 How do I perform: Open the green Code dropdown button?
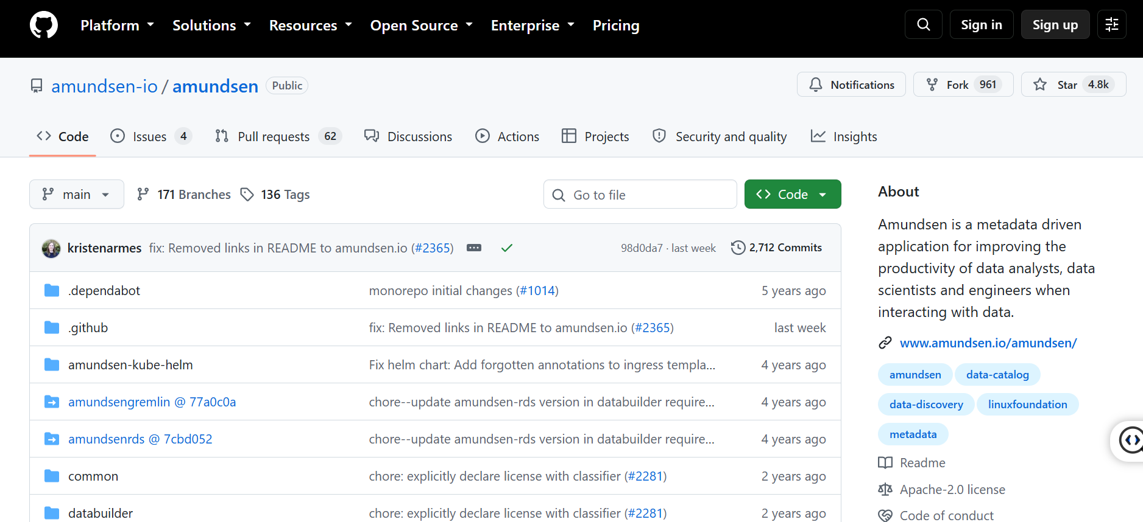[793, 194]
